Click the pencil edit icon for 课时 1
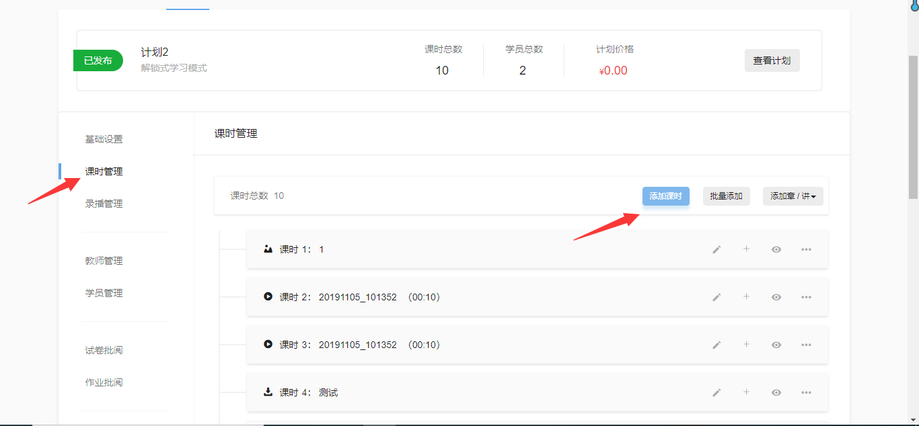 click(x=716, y=249)
